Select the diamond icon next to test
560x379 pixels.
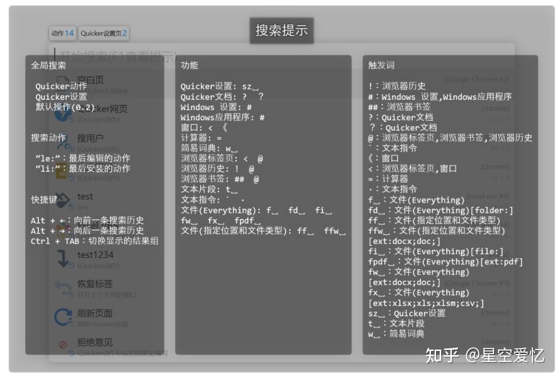[63, 199]
